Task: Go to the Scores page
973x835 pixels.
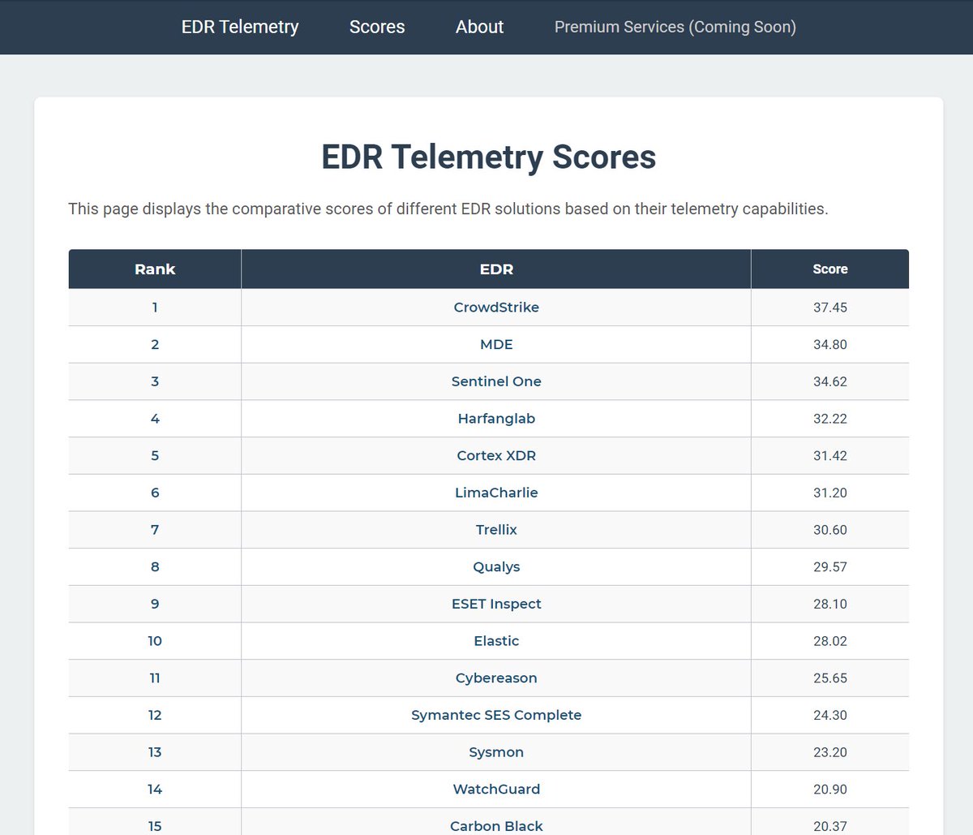Action: click(377, 27)
